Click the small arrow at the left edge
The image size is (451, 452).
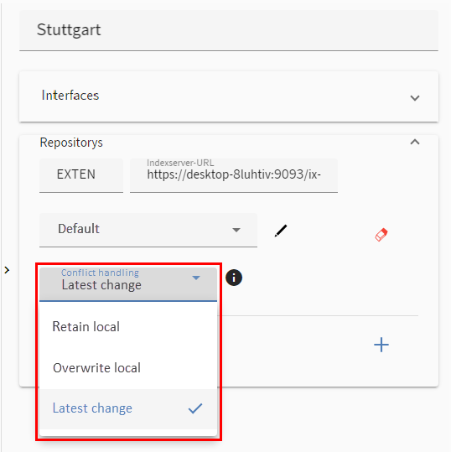7,270
